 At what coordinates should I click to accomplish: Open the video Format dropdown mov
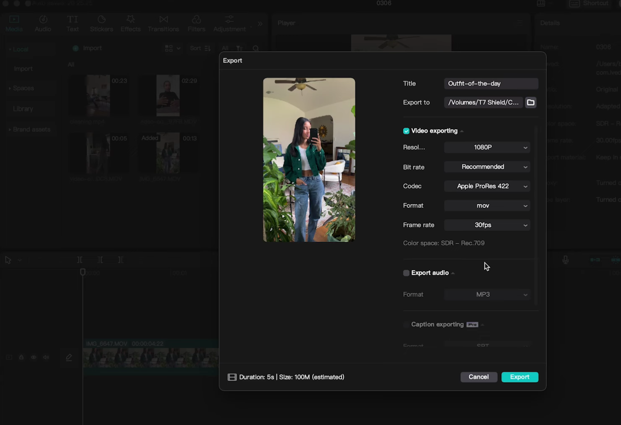pyautogui.click(x=487, y=206)
